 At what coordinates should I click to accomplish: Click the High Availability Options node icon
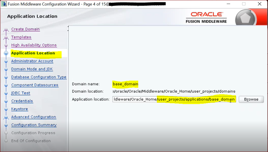point(6,45)
